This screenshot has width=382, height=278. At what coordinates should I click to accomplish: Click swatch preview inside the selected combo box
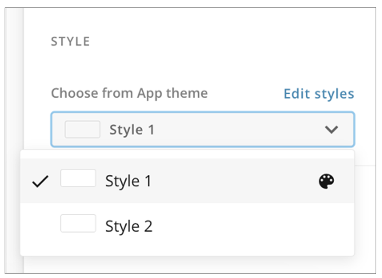[82, 129]
